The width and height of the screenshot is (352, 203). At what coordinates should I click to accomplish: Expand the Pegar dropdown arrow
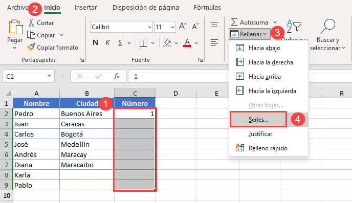click(15, 48)
